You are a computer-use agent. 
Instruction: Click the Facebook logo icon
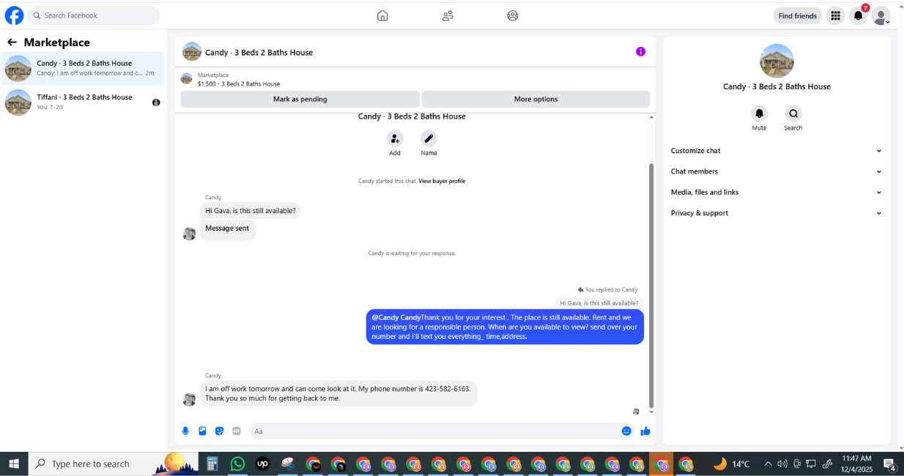click(14, 15)
